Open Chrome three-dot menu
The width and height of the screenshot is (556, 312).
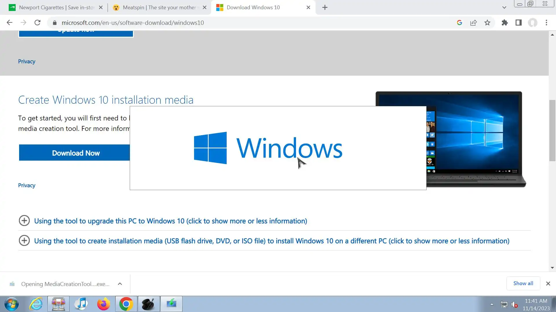[546, 23]
